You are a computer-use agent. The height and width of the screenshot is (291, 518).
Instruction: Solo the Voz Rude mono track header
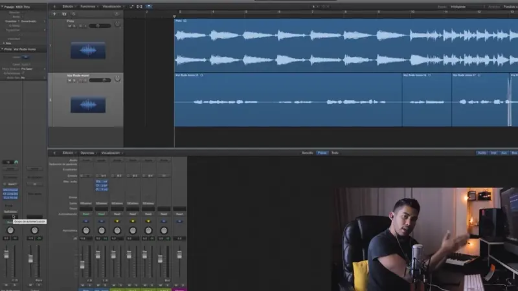(x=74, y=80)
